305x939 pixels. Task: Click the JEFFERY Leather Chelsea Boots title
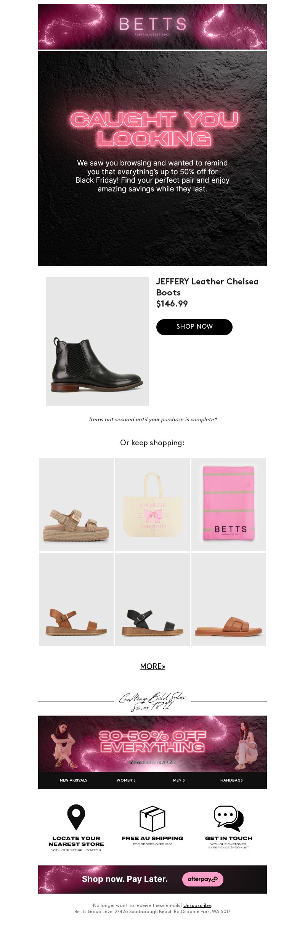207,287
